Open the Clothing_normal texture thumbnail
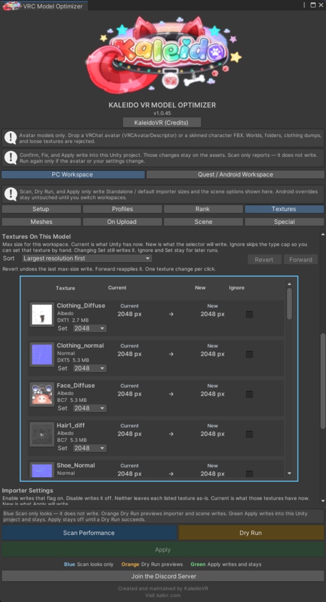This screenshot has width=326, height=602. tap(42, 354)
